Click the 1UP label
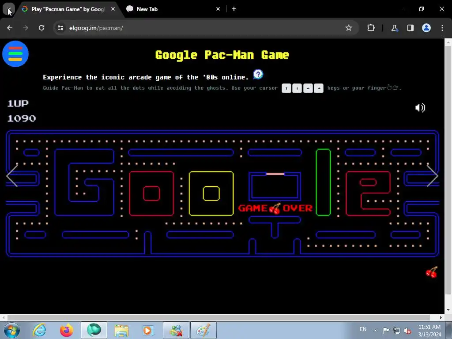 tap(18, 103)
